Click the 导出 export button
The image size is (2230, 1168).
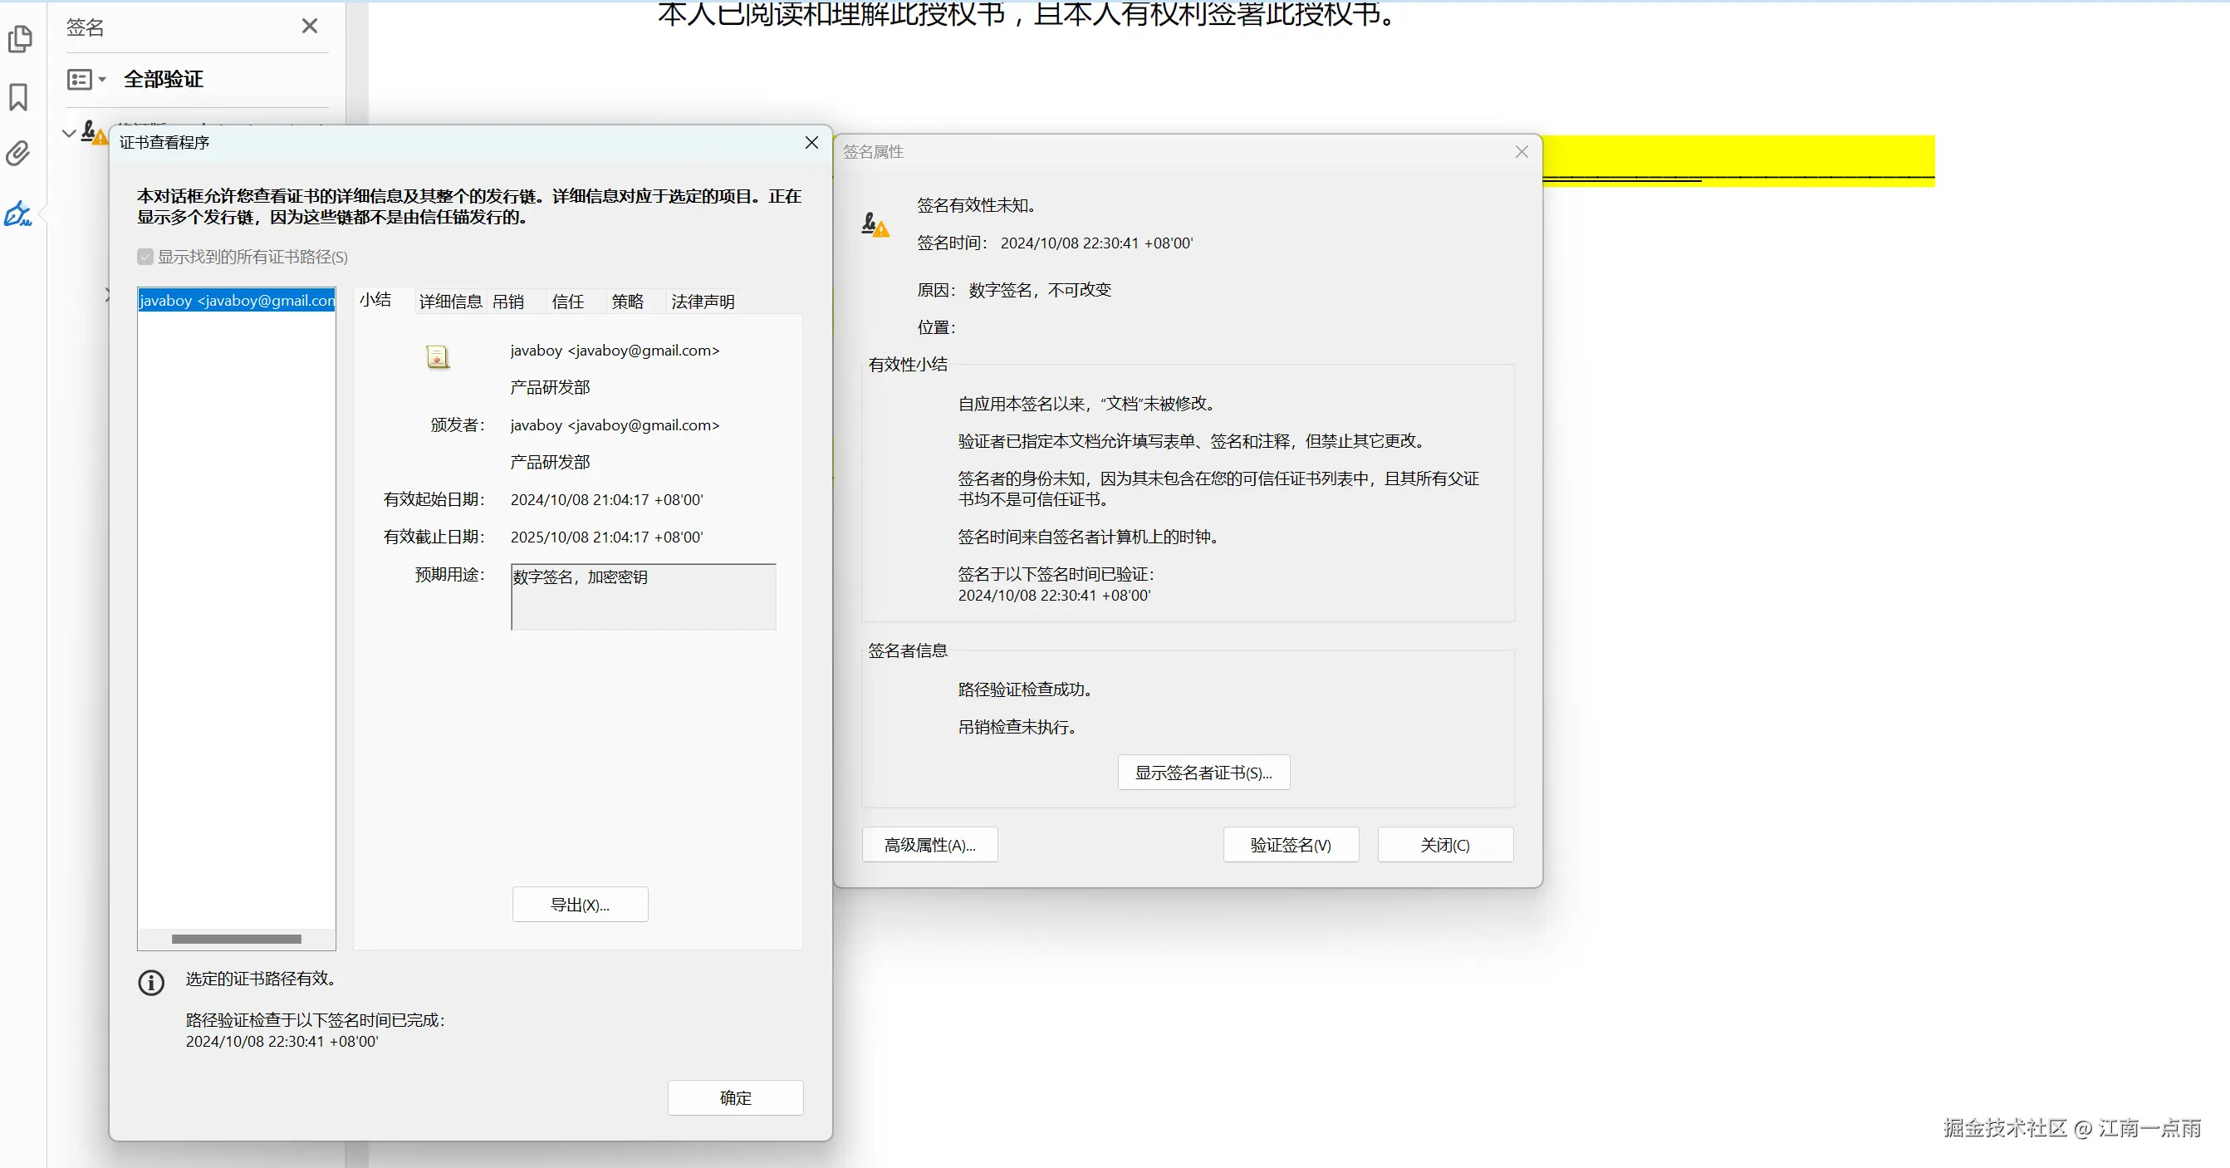580,904
